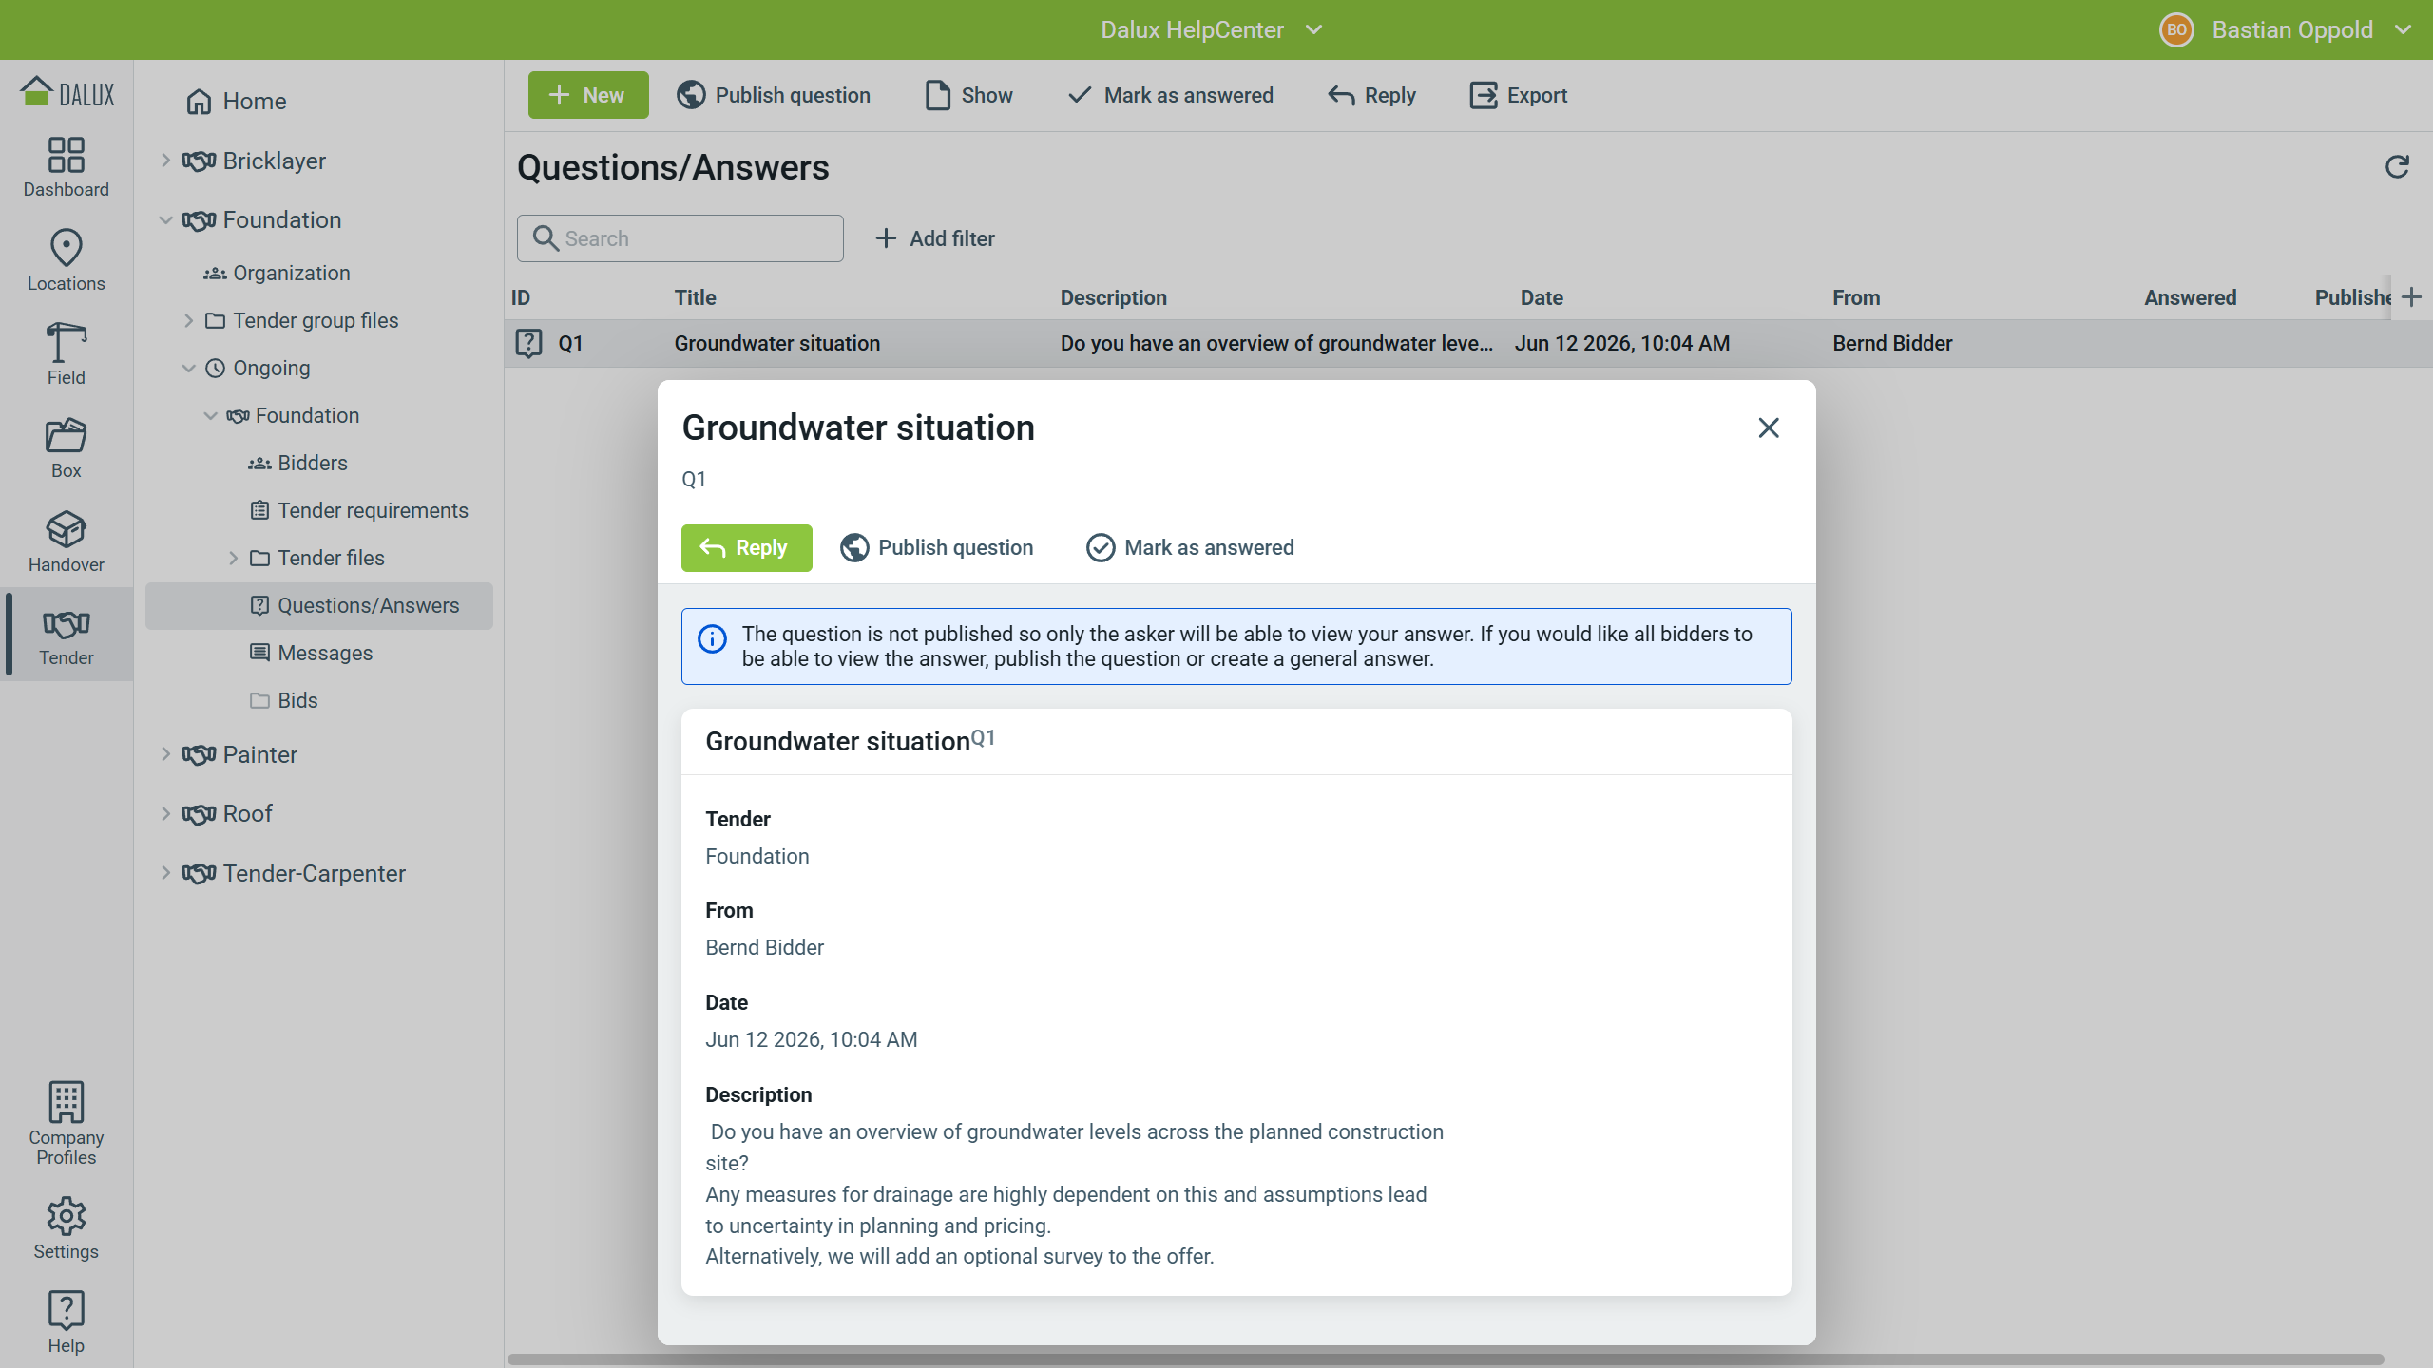Open the Dashboard module
The width and height of the screenshot is (2433, 1368).
(66, 167)
